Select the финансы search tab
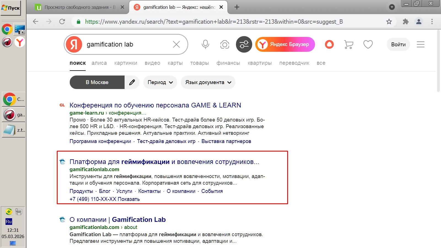The height and width of the screenshot is (248, 441). tap(228, 63)
